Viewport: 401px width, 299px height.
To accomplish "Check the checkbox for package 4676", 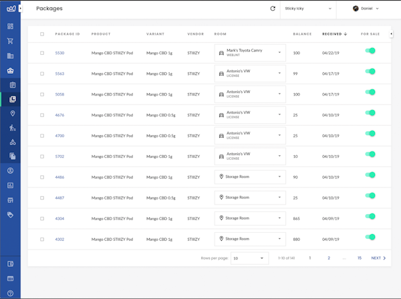I will click(x=42, y=115).
